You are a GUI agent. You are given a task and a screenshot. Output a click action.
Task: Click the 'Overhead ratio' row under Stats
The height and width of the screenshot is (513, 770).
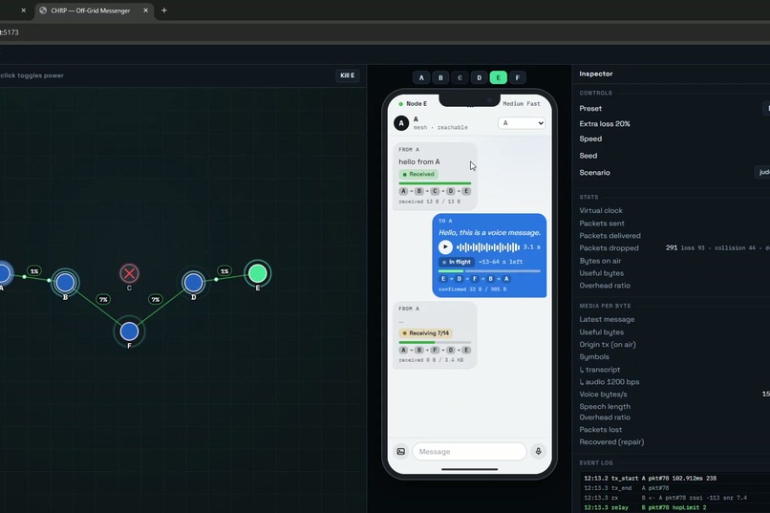(674, 286)
